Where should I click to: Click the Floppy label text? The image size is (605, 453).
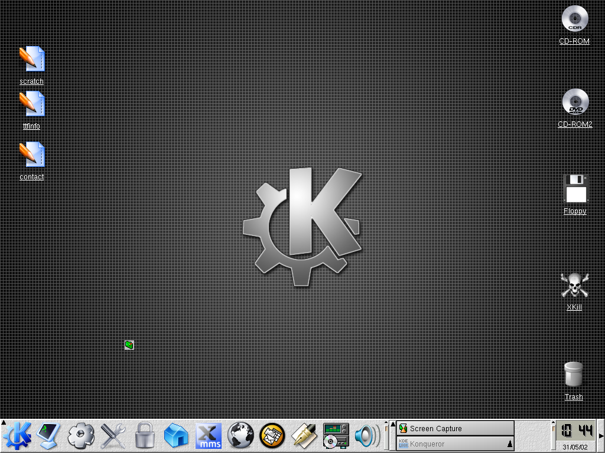pos(575,211)
